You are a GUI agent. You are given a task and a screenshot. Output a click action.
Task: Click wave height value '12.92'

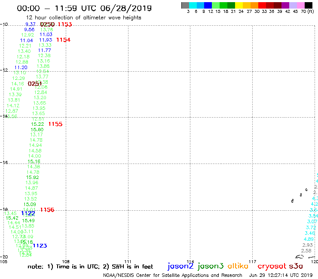point(28,35)
